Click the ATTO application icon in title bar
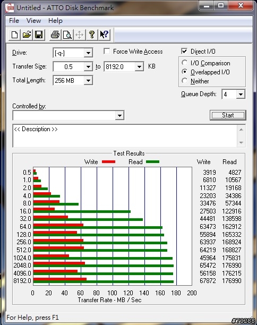257x325 pixels. tap(10, 8)
